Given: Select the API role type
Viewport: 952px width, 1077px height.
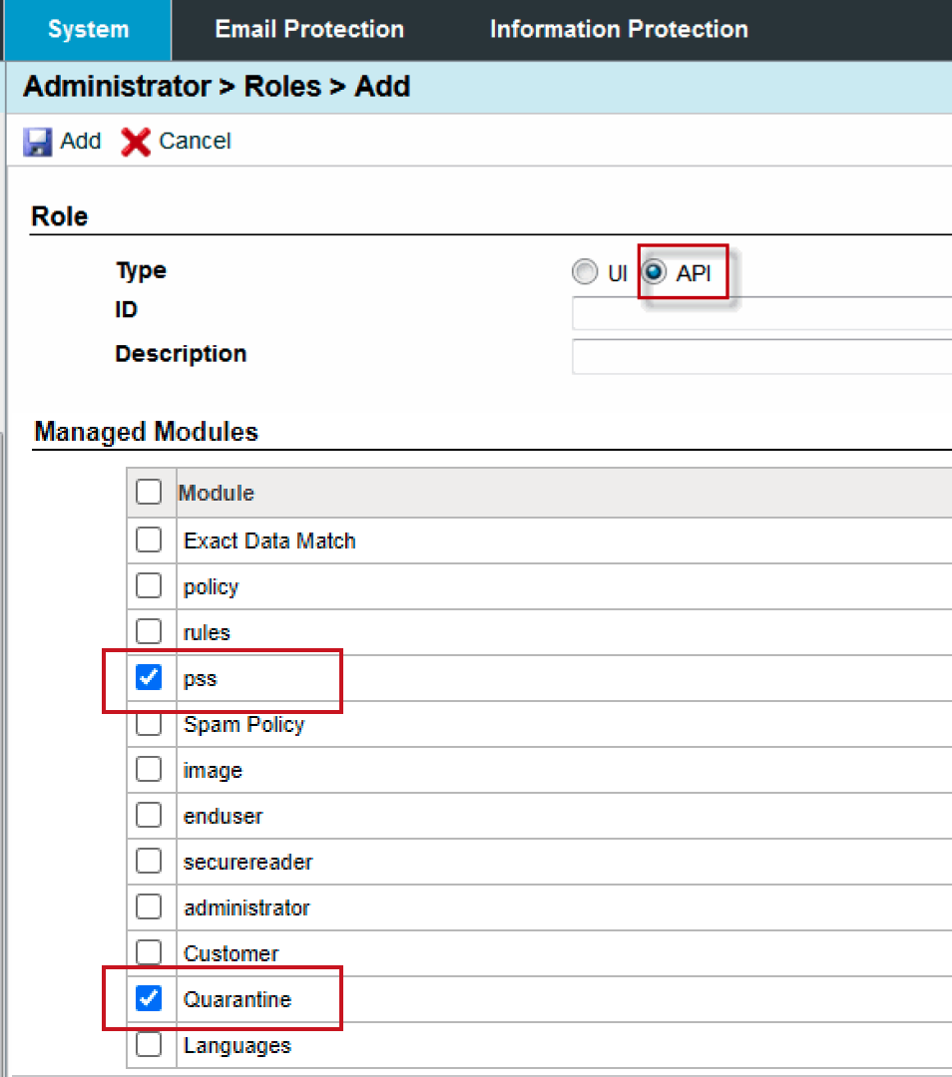Looking at the screenshot, I should click(655, 272).
